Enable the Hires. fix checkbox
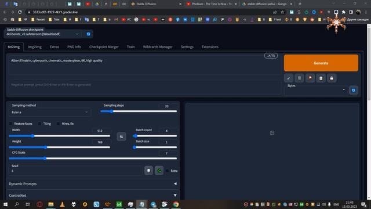Image resolution: width=371 pixels, height=209 pixels. click(58, 124)
